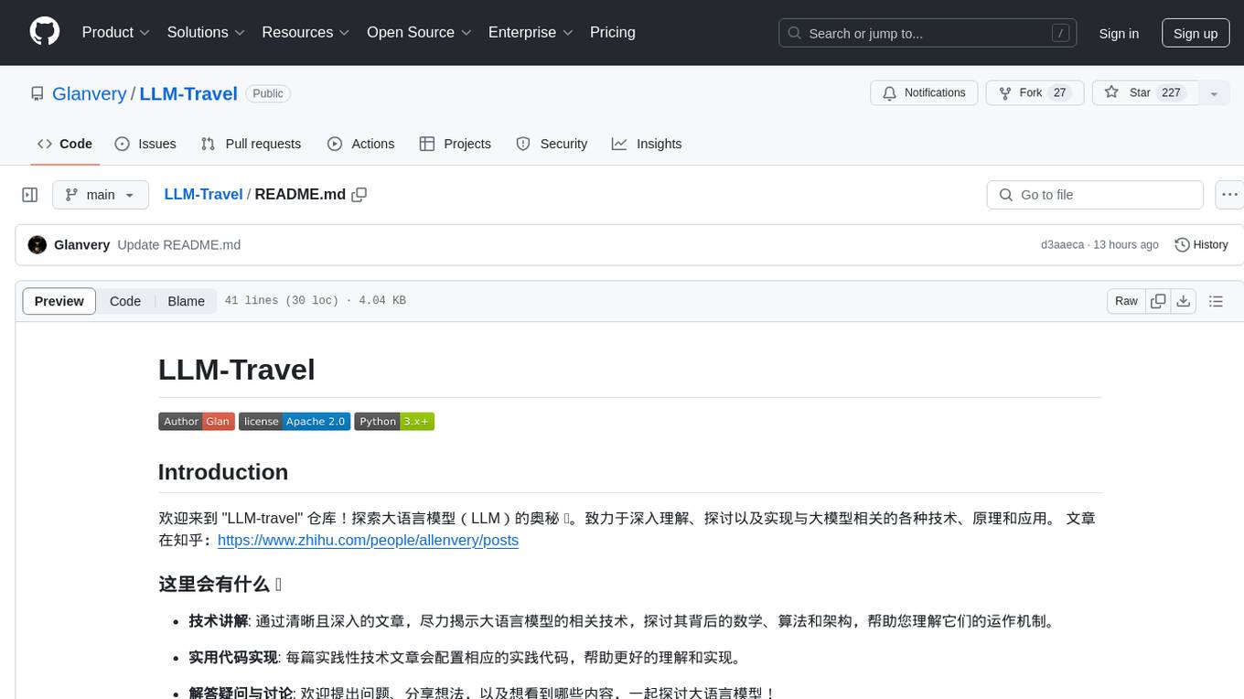
Task: Click the Sign up button
Action: pyautogui.click(x=1196, y=33)
